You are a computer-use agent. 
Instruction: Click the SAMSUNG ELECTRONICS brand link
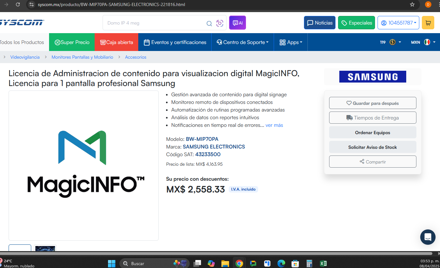tap(214, 147)
